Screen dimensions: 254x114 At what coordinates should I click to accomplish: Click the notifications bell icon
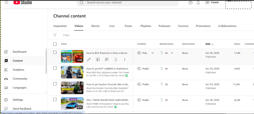[x=198, y=3]
